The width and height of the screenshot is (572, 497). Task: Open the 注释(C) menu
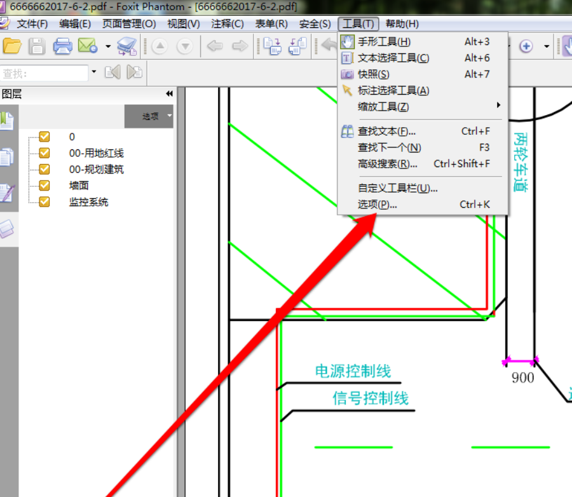click(x=228, y=24)
